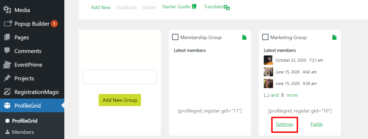Click the RegistrationMagic sidebar icon
Image resolution: width=368 pixels, height=139 pixels.
tap(7, 92)
